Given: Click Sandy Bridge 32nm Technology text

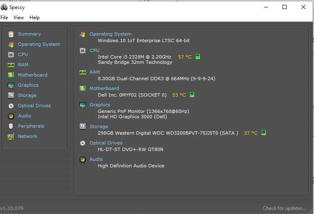Looking at the screenshot, I should 135,62.
